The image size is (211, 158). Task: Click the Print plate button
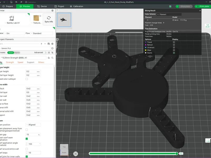coord(203,6)
